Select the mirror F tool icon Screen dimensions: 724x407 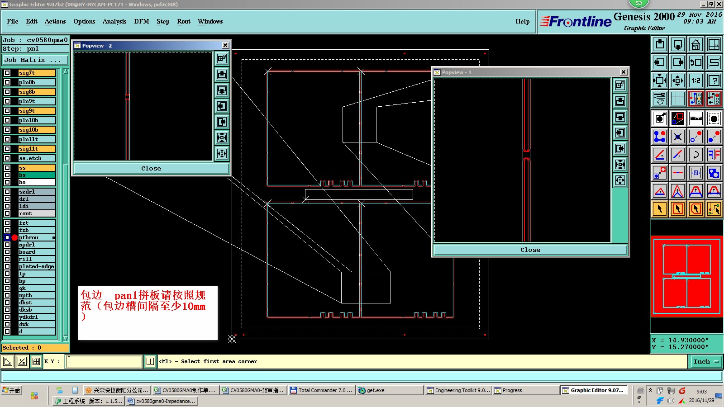click(x=714, y=155)
